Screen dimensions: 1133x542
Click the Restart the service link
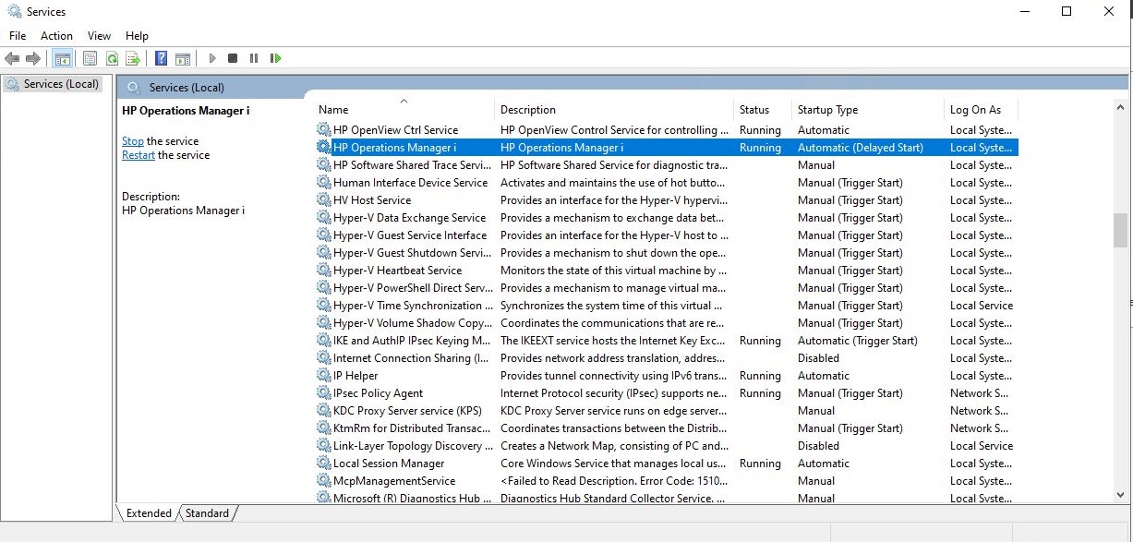(x=139, y=155)
